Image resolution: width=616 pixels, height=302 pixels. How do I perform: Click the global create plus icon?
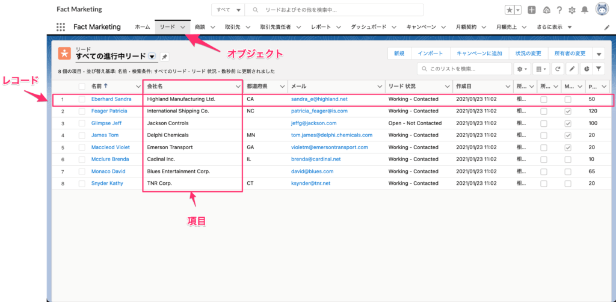click(531, 10)
